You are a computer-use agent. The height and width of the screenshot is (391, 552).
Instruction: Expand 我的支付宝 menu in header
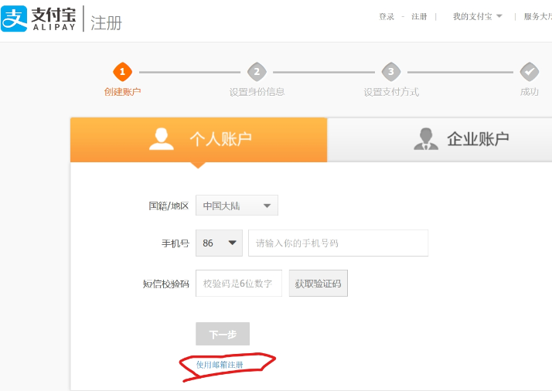[x=477, y=16]
